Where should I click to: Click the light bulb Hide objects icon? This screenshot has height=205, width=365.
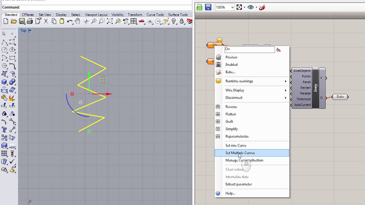(174, 21)
